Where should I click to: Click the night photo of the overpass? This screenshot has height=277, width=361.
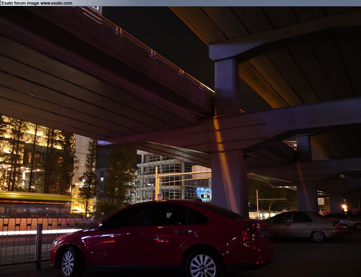coord(180,142)
